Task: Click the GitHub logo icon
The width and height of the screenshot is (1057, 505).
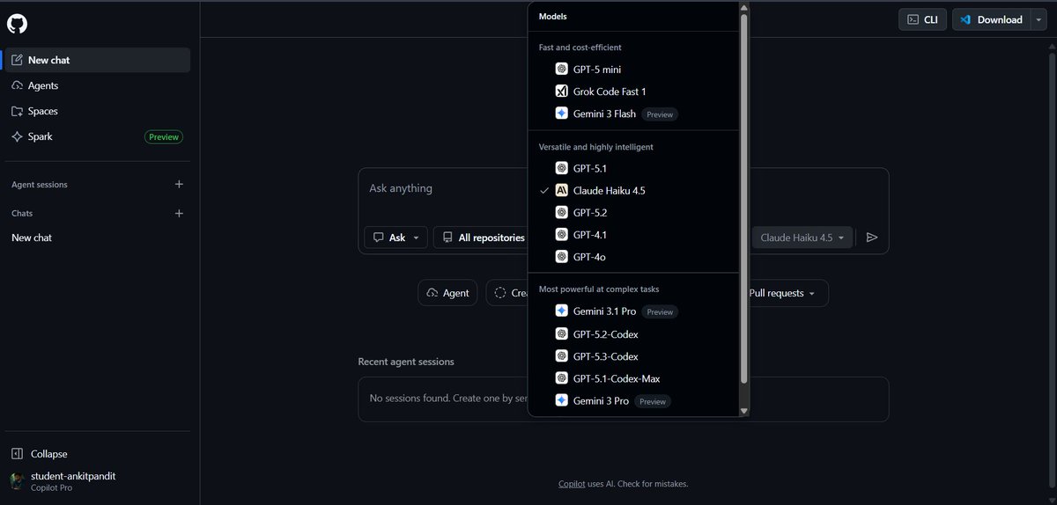Action: click(17, 24)
